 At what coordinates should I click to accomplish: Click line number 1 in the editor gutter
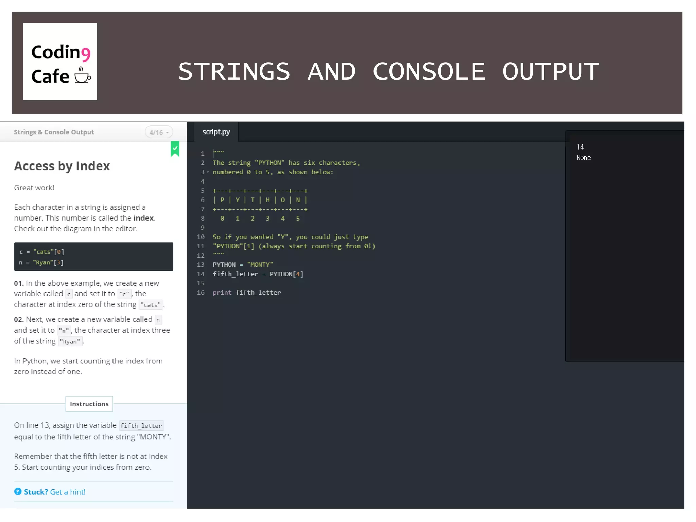pos(203,154)
